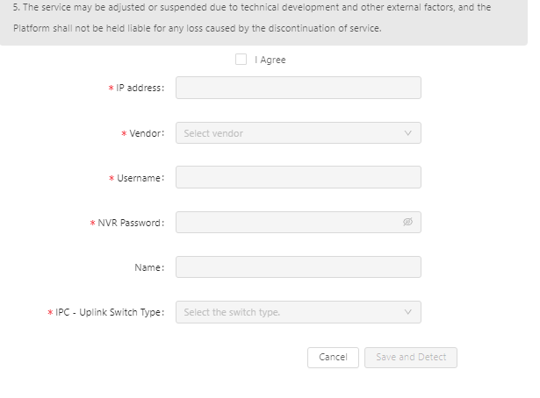Click the Username field label
Screen dimensions: 540x398
[140, 178]
